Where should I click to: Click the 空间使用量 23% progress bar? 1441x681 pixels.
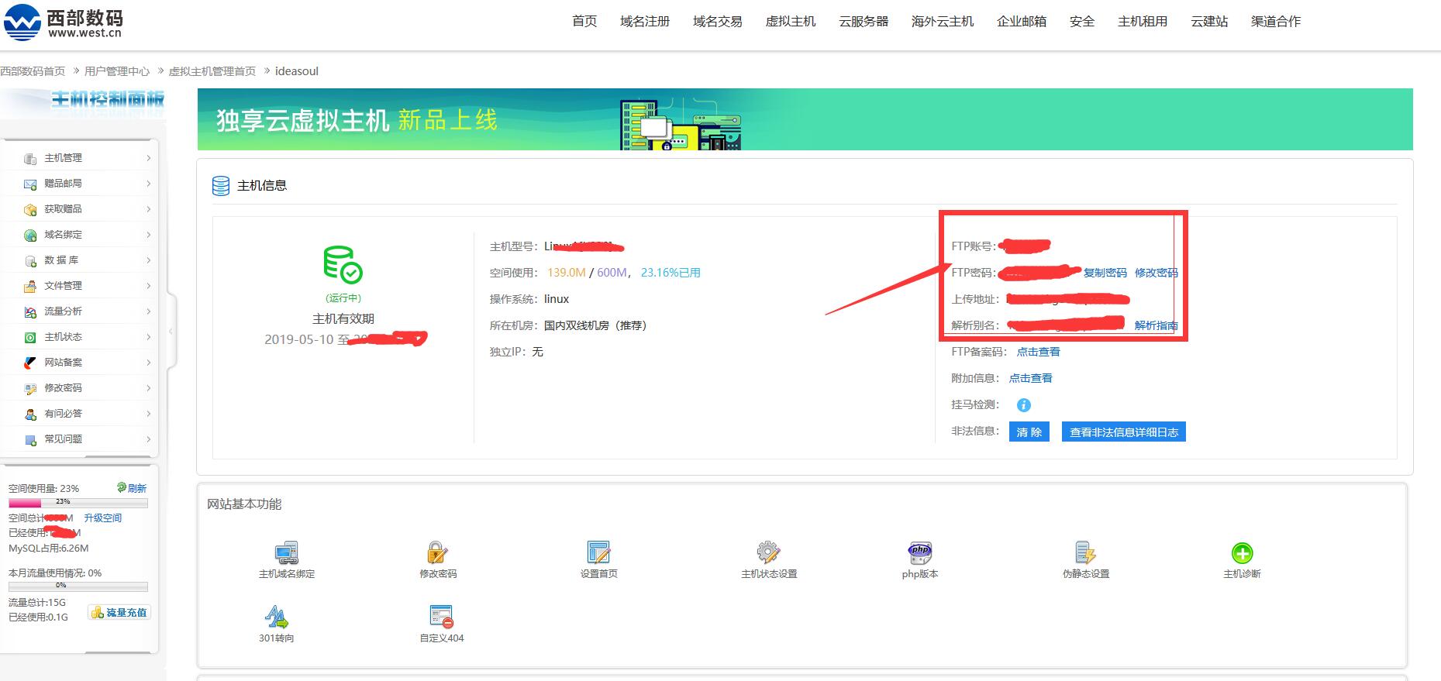tap(78, 502)
